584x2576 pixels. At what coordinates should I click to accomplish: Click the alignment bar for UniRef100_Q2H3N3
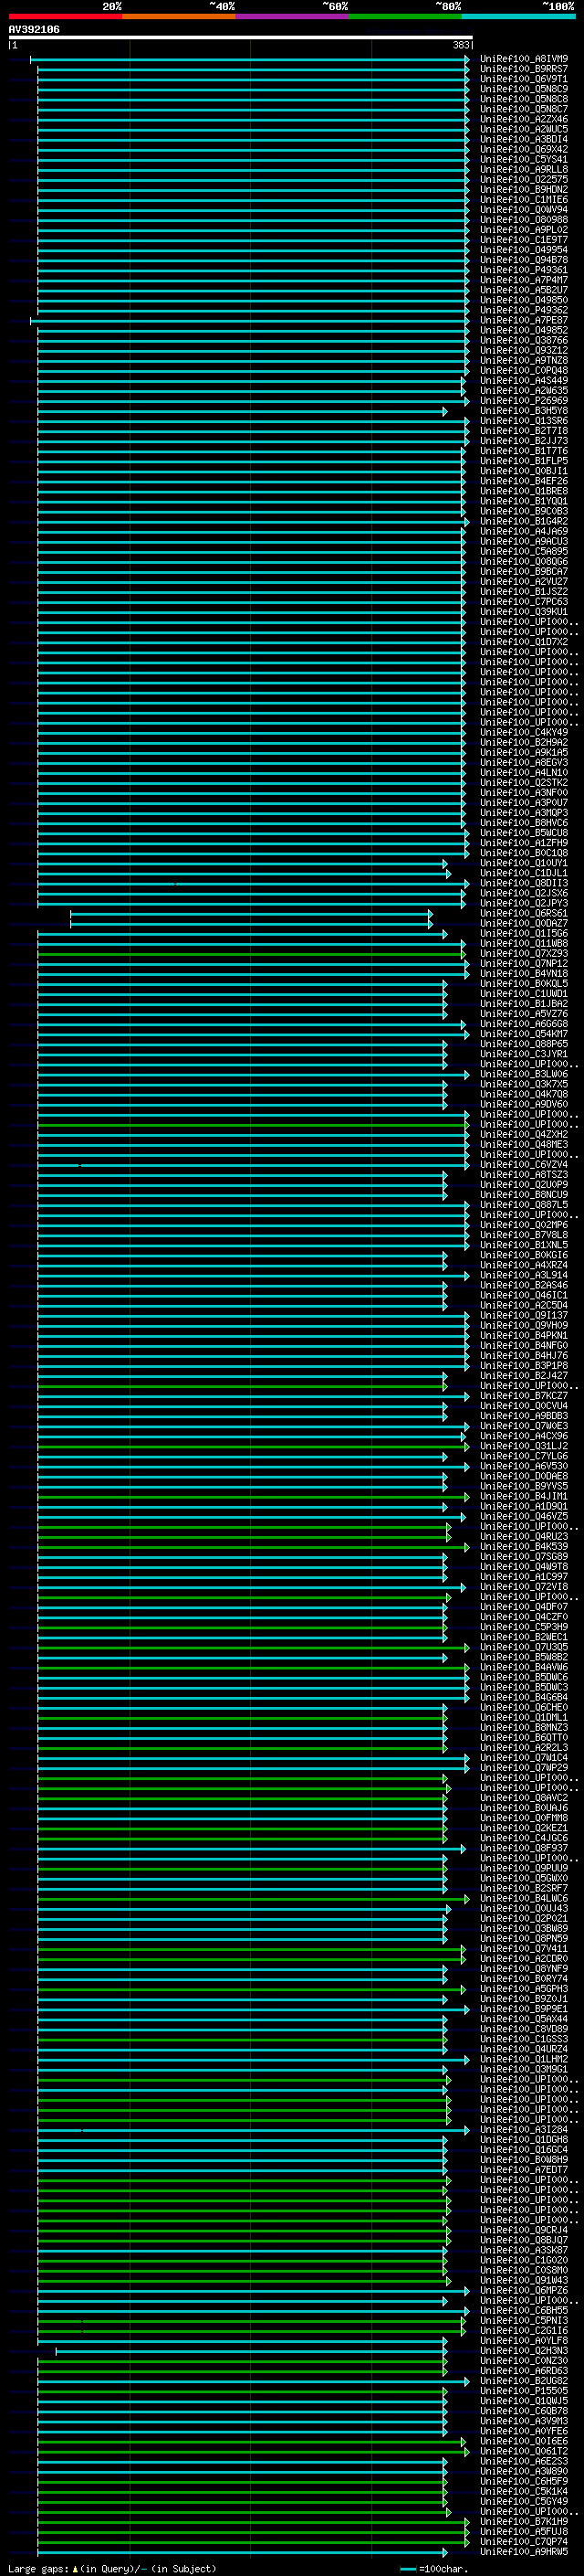pyautogui.click(x=251, y=2351)
